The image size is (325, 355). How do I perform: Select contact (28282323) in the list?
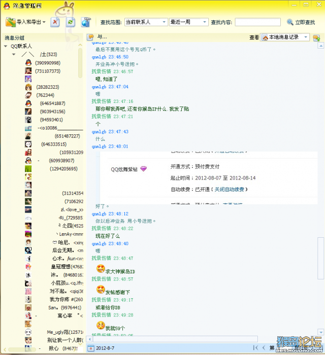[x=48, y=87]
